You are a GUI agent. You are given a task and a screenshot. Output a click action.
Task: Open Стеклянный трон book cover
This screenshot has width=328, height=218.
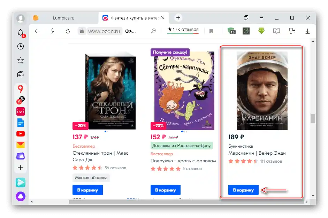point(110,91)
